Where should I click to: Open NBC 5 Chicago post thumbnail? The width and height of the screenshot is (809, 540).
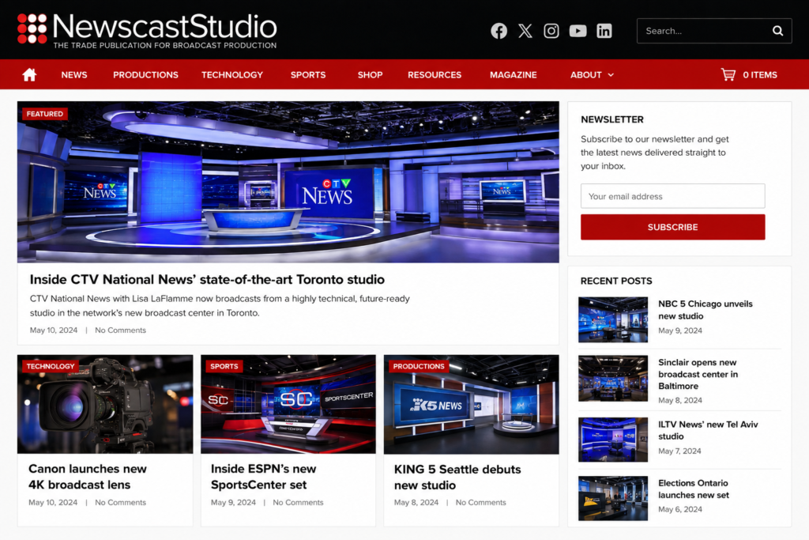tap(613, 319)
